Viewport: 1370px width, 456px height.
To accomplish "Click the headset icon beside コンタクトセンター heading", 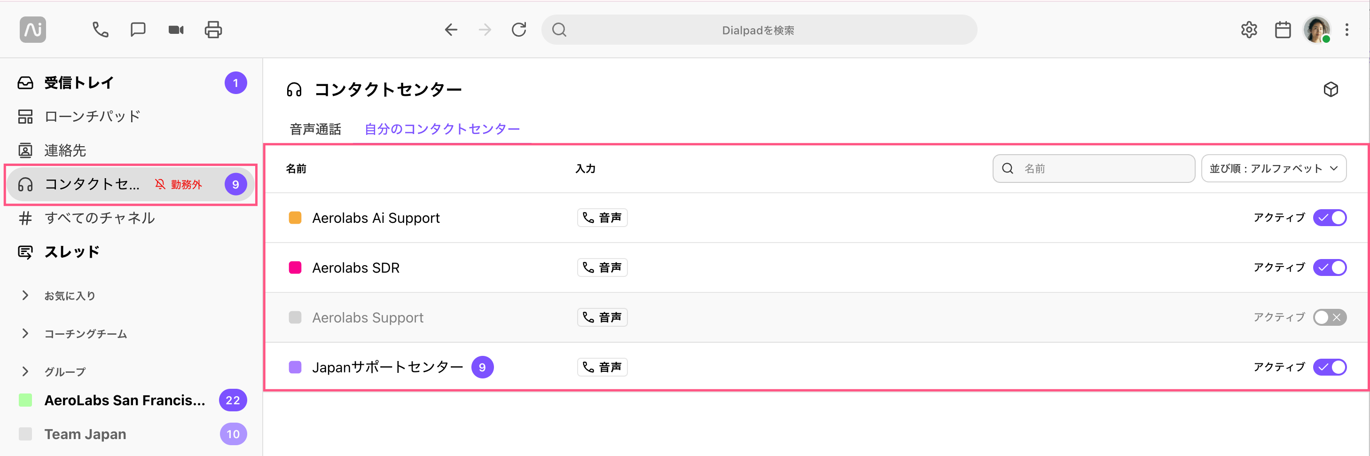I will [294, 89].
